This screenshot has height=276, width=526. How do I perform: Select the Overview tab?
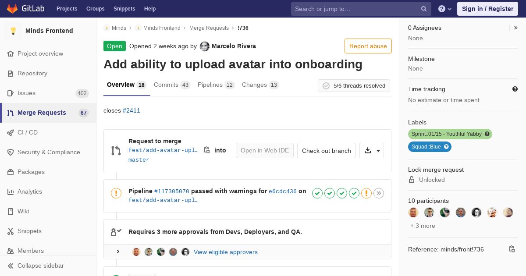(x=127, y=85)
